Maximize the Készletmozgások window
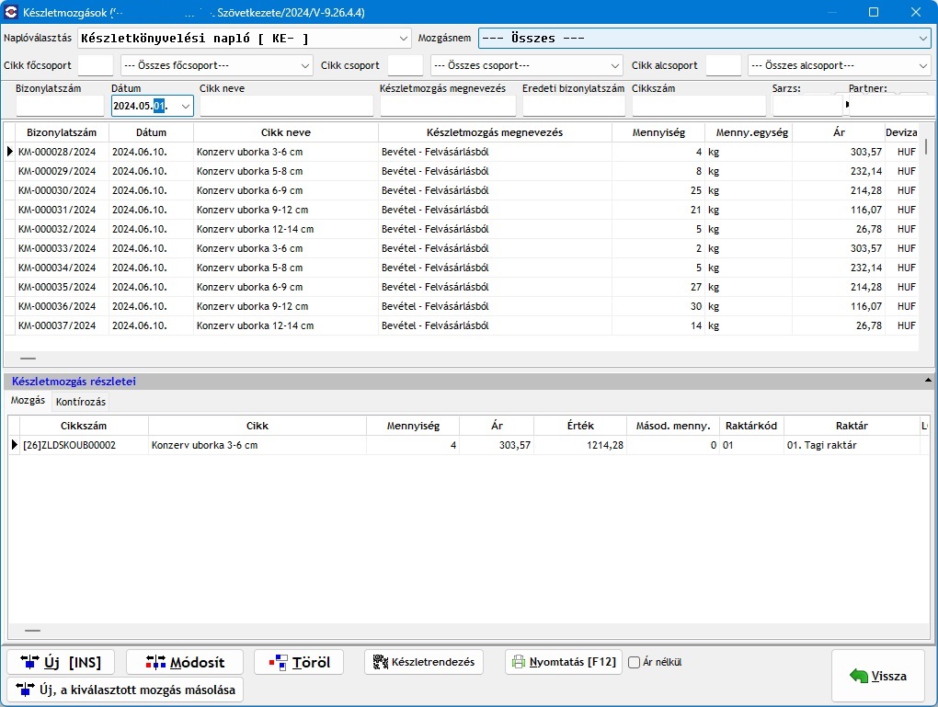Viewport: 938px width, 707px height. 874,12
